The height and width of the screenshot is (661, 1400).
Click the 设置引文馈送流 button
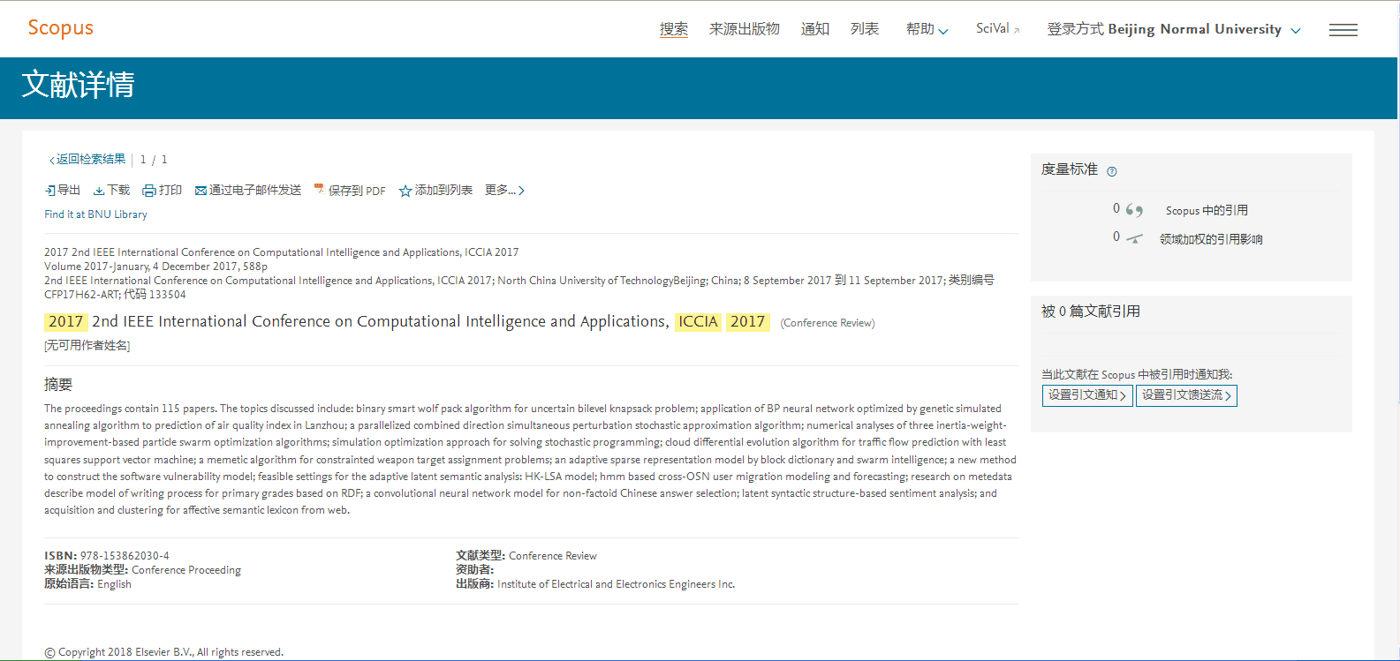[1186, 395]
